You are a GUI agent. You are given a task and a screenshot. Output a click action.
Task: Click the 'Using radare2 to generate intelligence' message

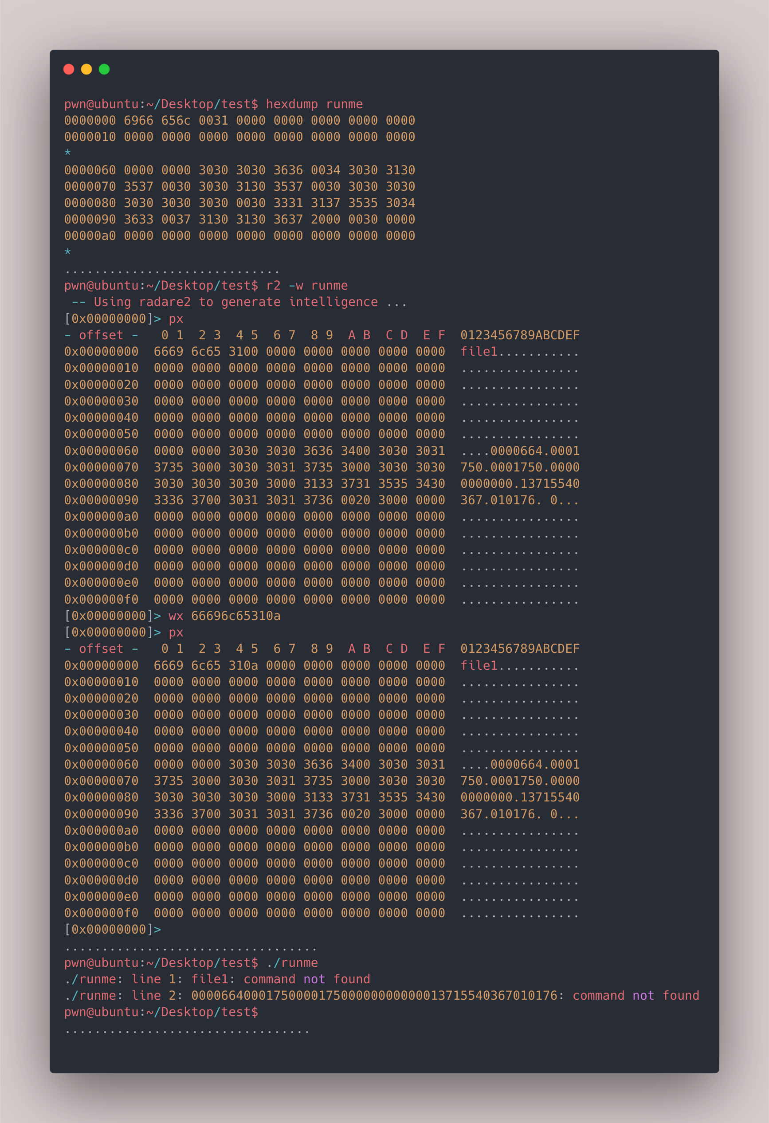click(236, 302)
